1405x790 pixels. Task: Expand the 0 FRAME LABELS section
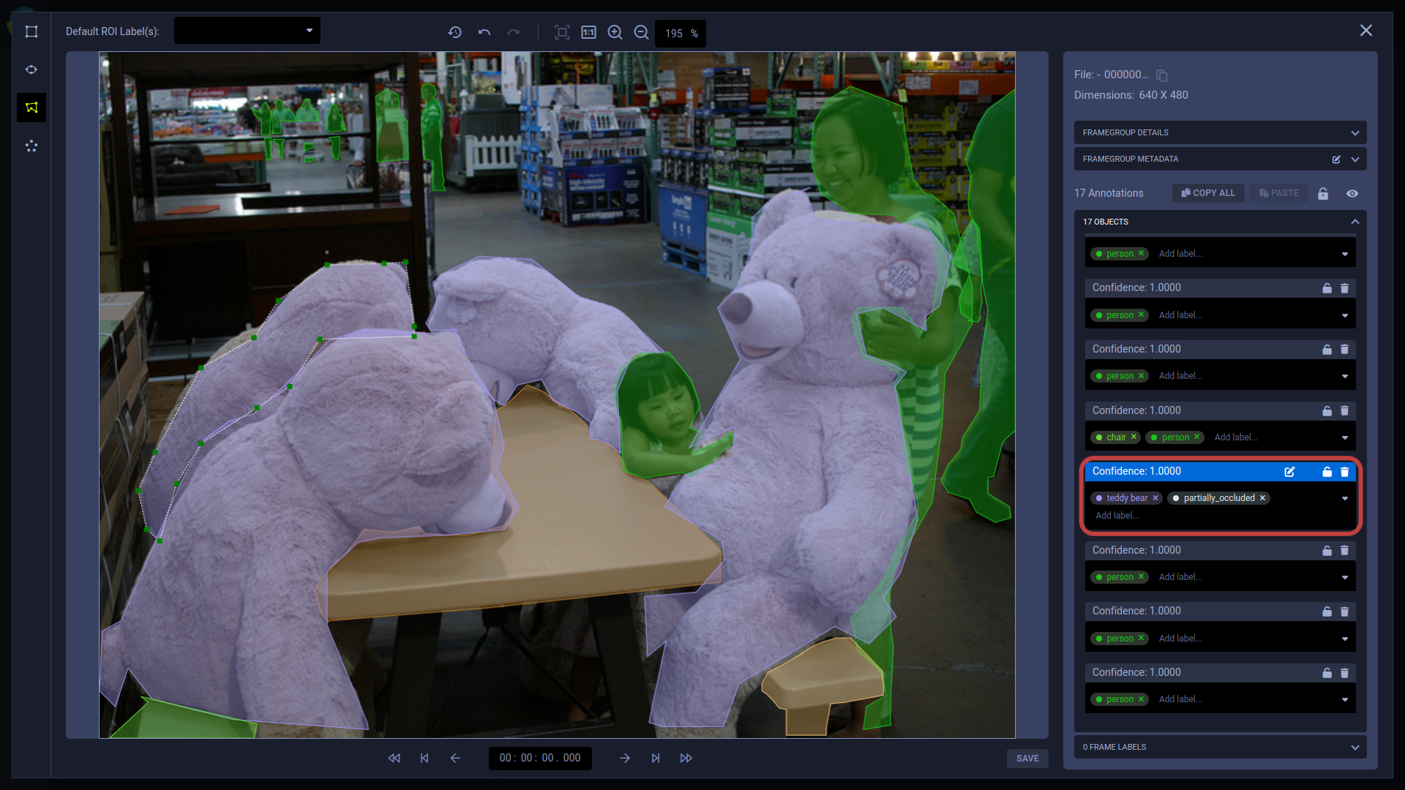(x=1355, y=747)
